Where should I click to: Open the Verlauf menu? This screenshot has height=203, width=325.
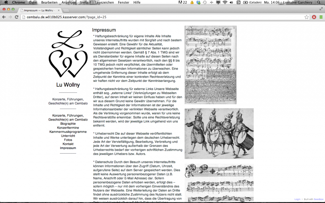(86, 2)
